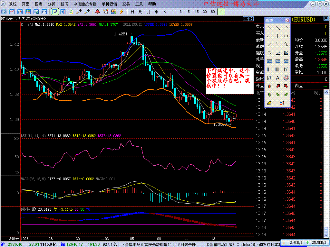
Task: Choose the red up arrow marker
Action: coord(269,86)
